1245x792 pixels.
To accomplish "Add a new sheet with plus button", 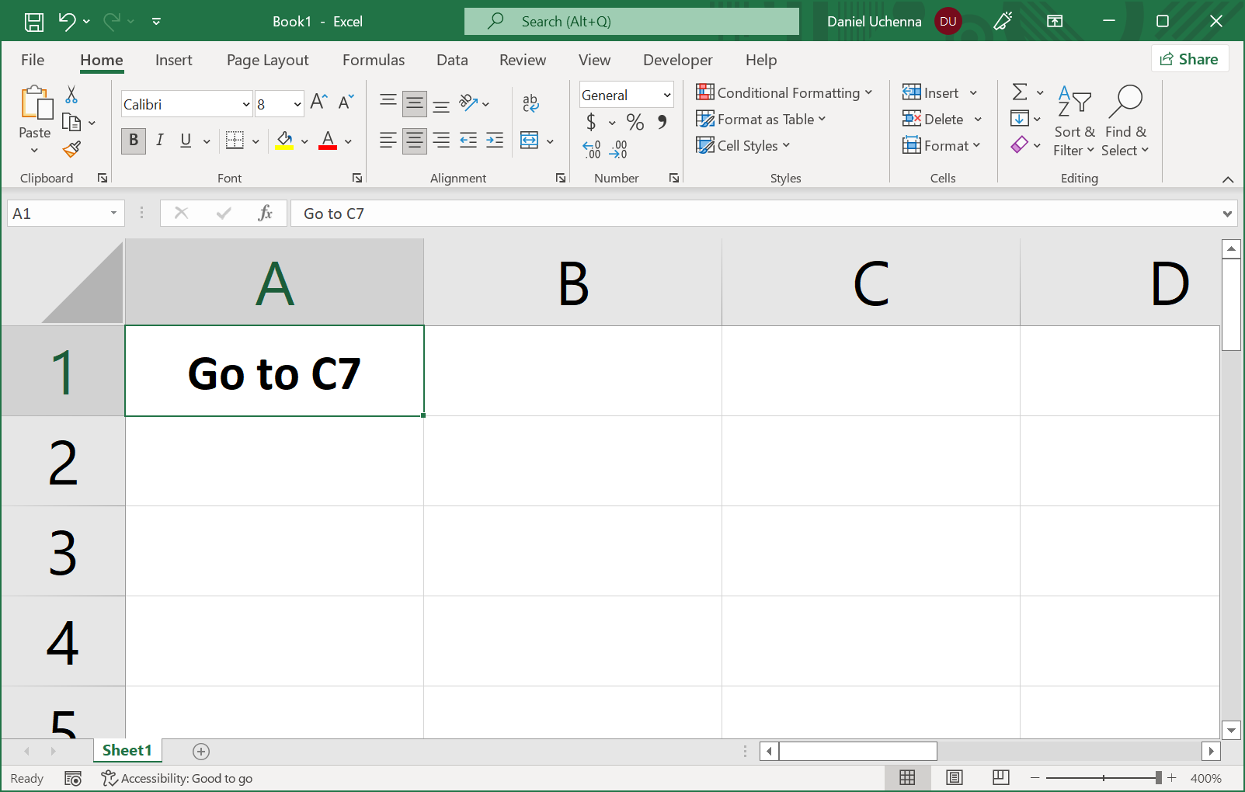I will coord(201,751).
